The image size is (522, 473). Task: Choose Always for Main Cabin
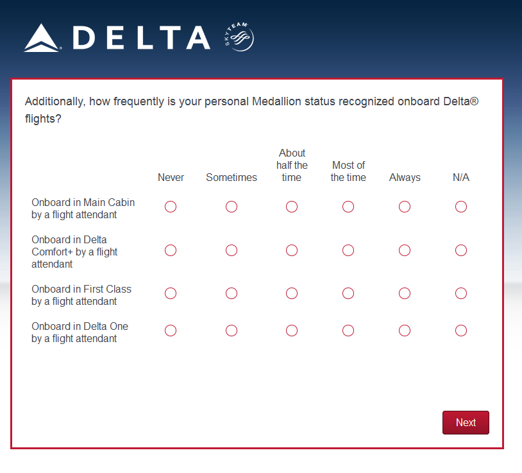(405, 207)
